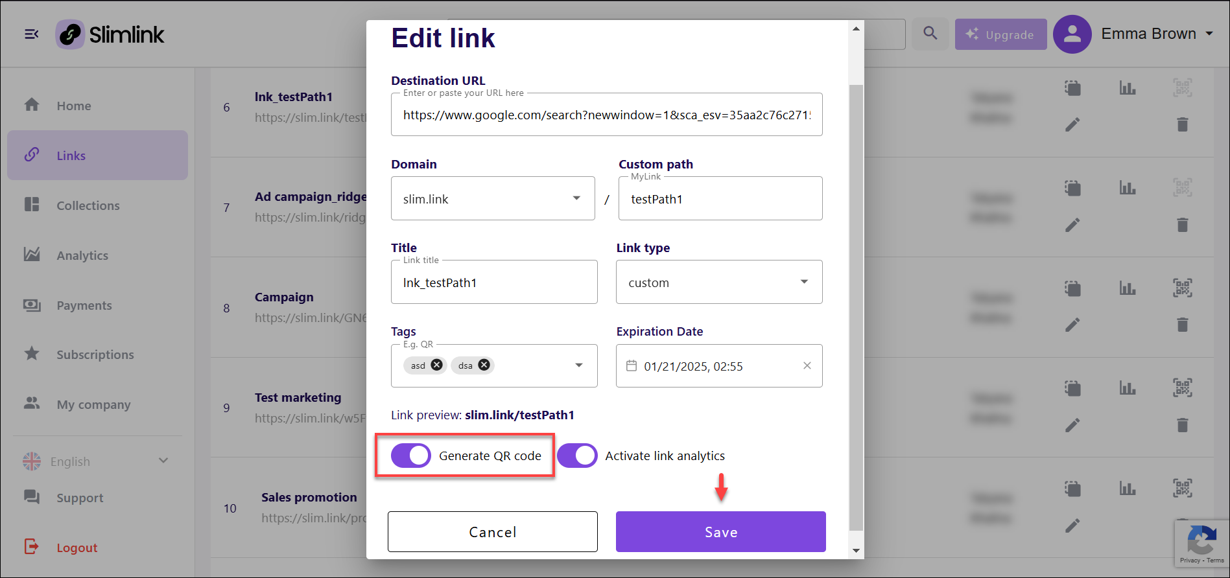
Task: Copy link icon for Sales promotion row
Action: click(x=1072, y=489)
